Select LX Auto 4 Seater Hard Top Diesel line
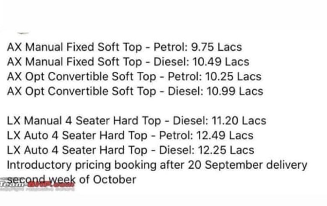Viewport: 327px width, 206px height. [130, 150]
